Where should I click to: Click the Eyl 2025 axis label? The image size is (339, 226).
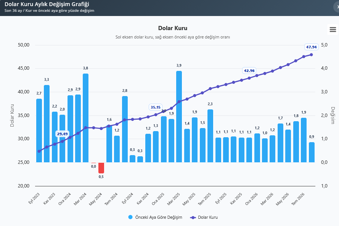pos(221,198)
